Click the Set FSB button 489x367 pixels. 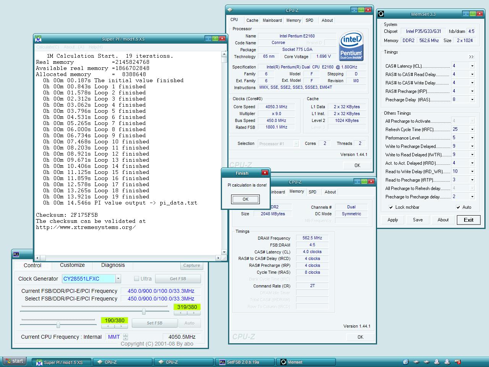(x=155, y=323)
